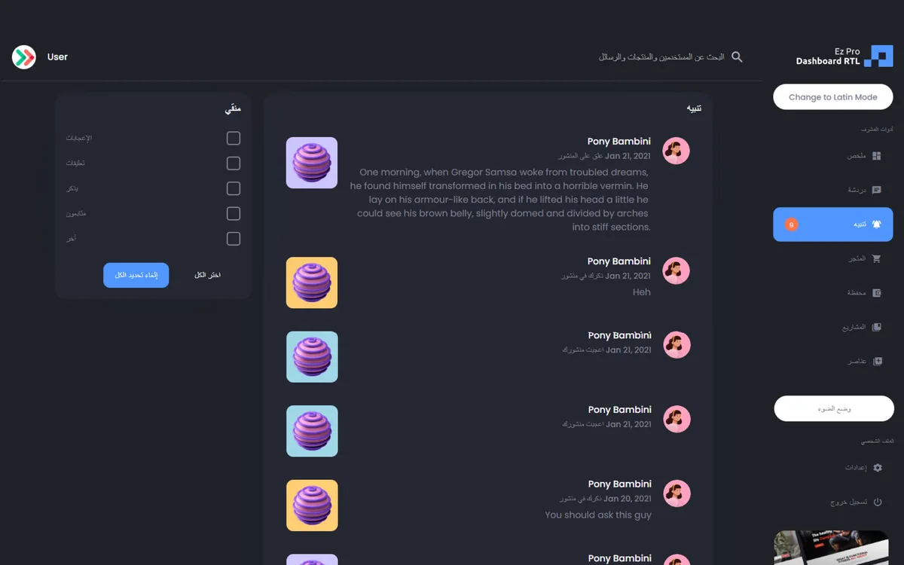Click the Gregor Samsa comment paragraph
Image resolution: width=904 pixels, height=565 pixels.
499,200
